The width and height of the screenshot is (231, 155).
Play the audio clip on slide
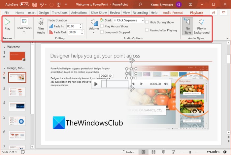(x=96, y=84)
